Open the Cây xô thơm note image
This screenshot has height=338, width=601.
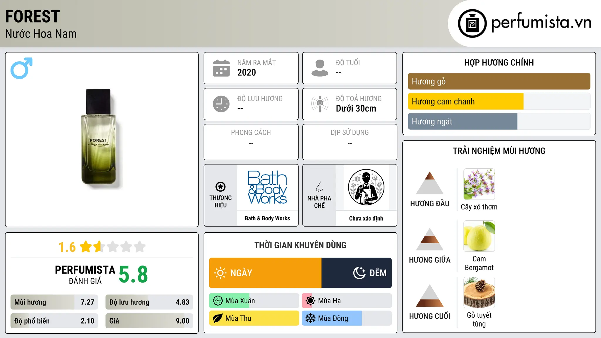click(x=479, y=184)
